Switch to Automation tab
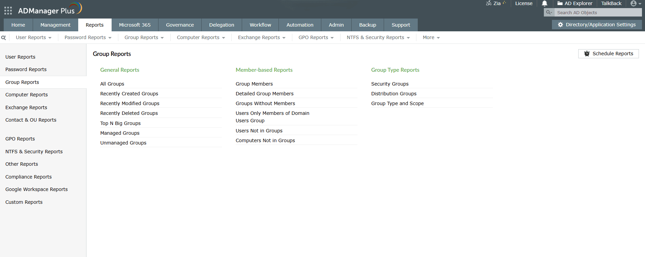Screen dimensions: 645x257 (x=300, y=25)
